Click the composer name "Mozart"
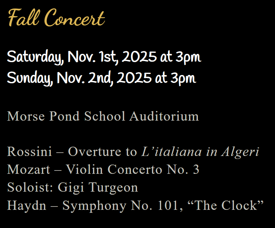 [x=28, y=170]
